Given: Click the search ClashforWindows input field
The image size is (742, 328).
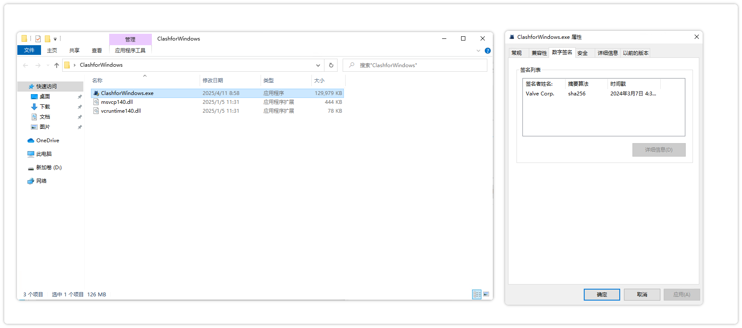Looking at the screenshot, I should click(419, 65).
